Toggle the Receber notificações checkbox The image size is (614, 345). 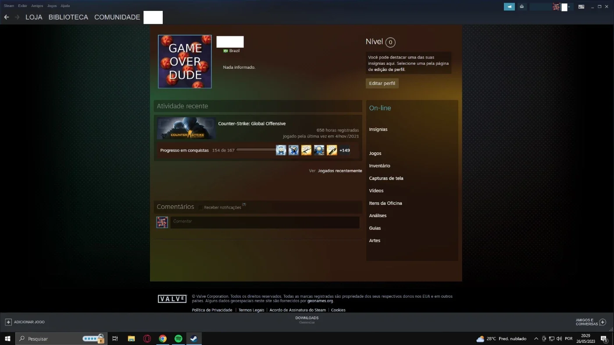(201, 208)
